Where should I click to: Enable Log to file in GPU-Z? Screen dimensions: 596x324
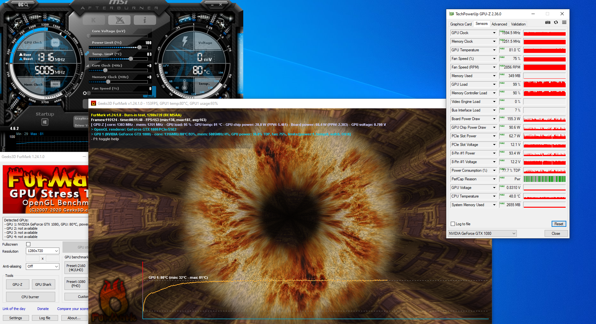coord(453,224)
